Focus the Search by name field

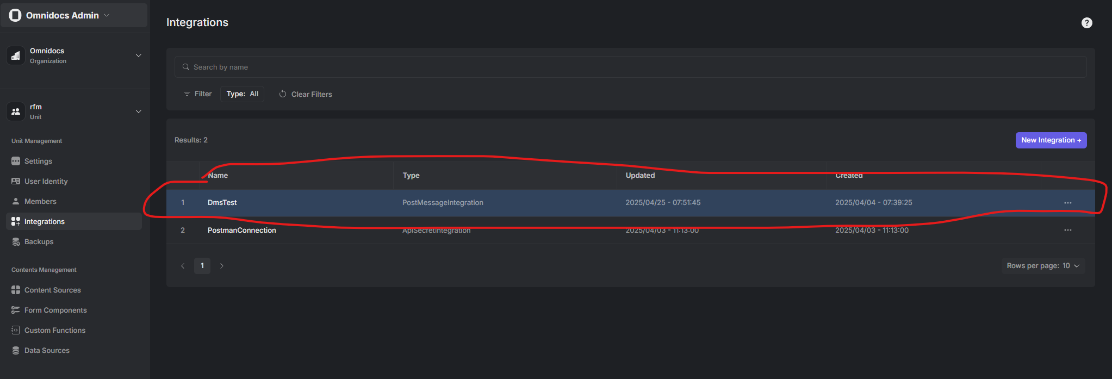(x=631, y=67)
